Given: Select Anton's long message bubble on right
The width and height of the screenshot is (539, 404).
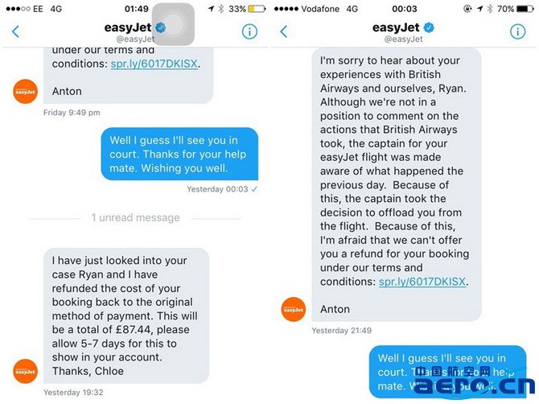Looking at the screenshot, I should pos(397,184).
